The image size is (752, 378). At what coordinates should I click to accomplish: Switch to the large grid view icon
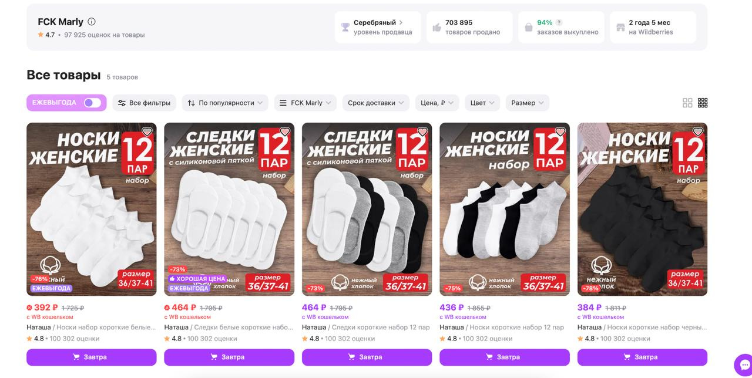click(687, 103)
